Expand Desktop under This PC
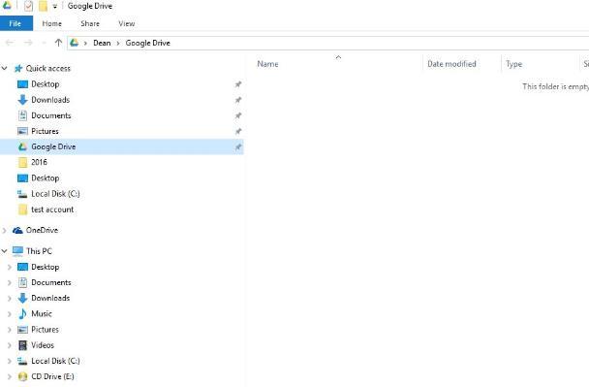 point(10,267)
